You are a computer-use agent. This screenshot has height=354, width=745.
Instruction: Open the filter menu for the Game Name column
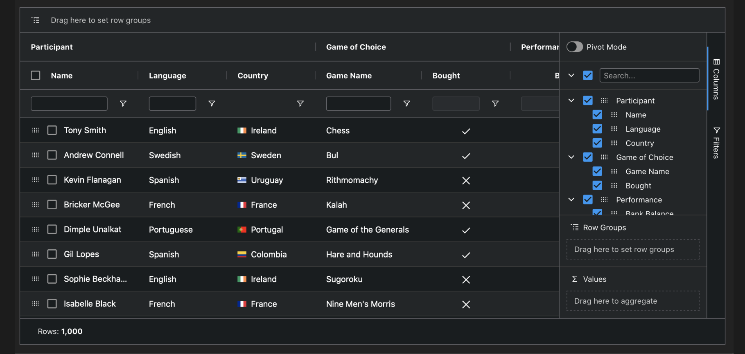click(407, 103)
